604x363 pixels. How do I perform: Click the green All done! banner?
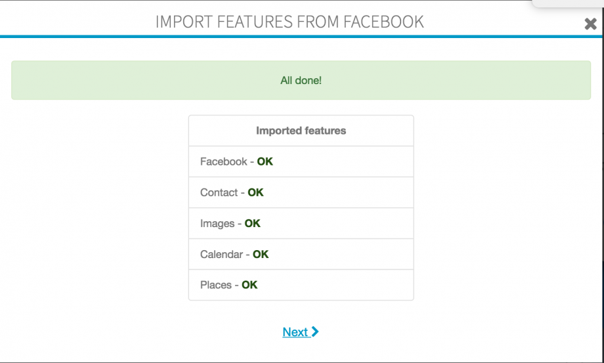click(301, 81)
